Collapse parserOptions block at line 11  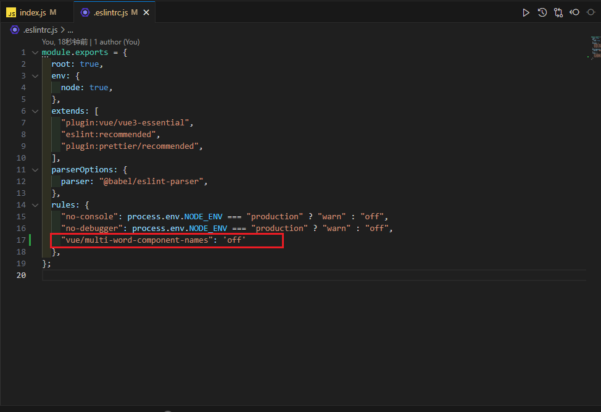coord(35,170)
